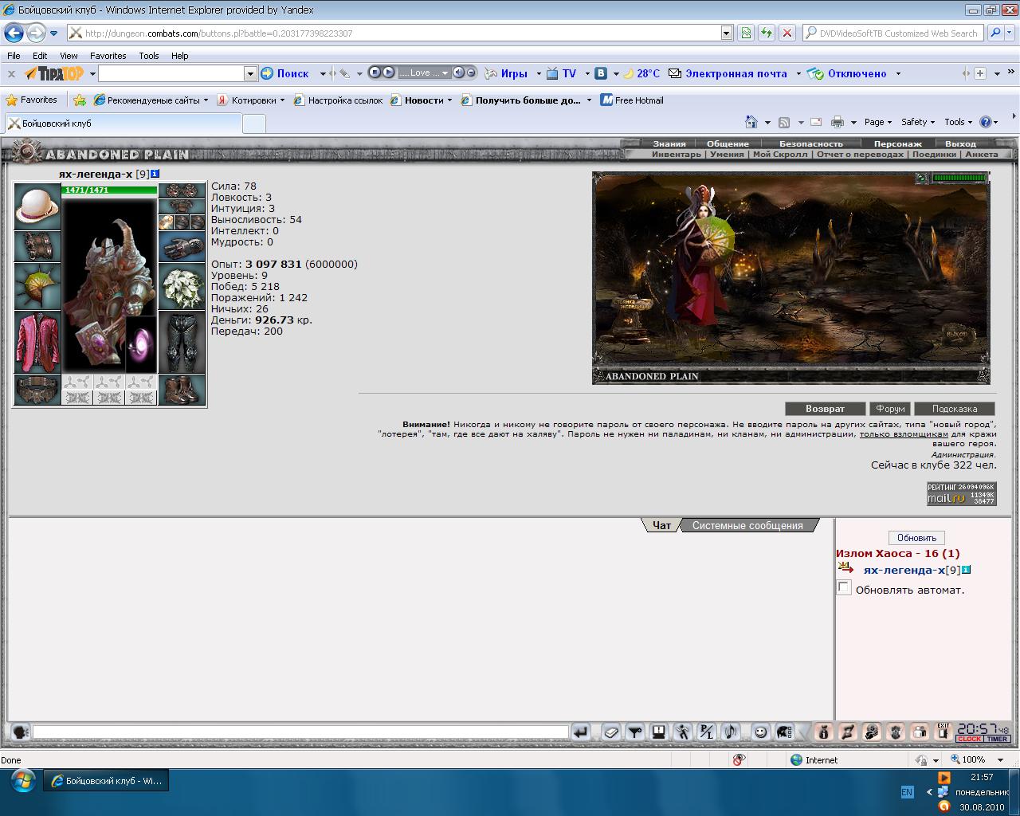
Task: Click the gold star Favorites icon
Action: click(x=11, y=100)
